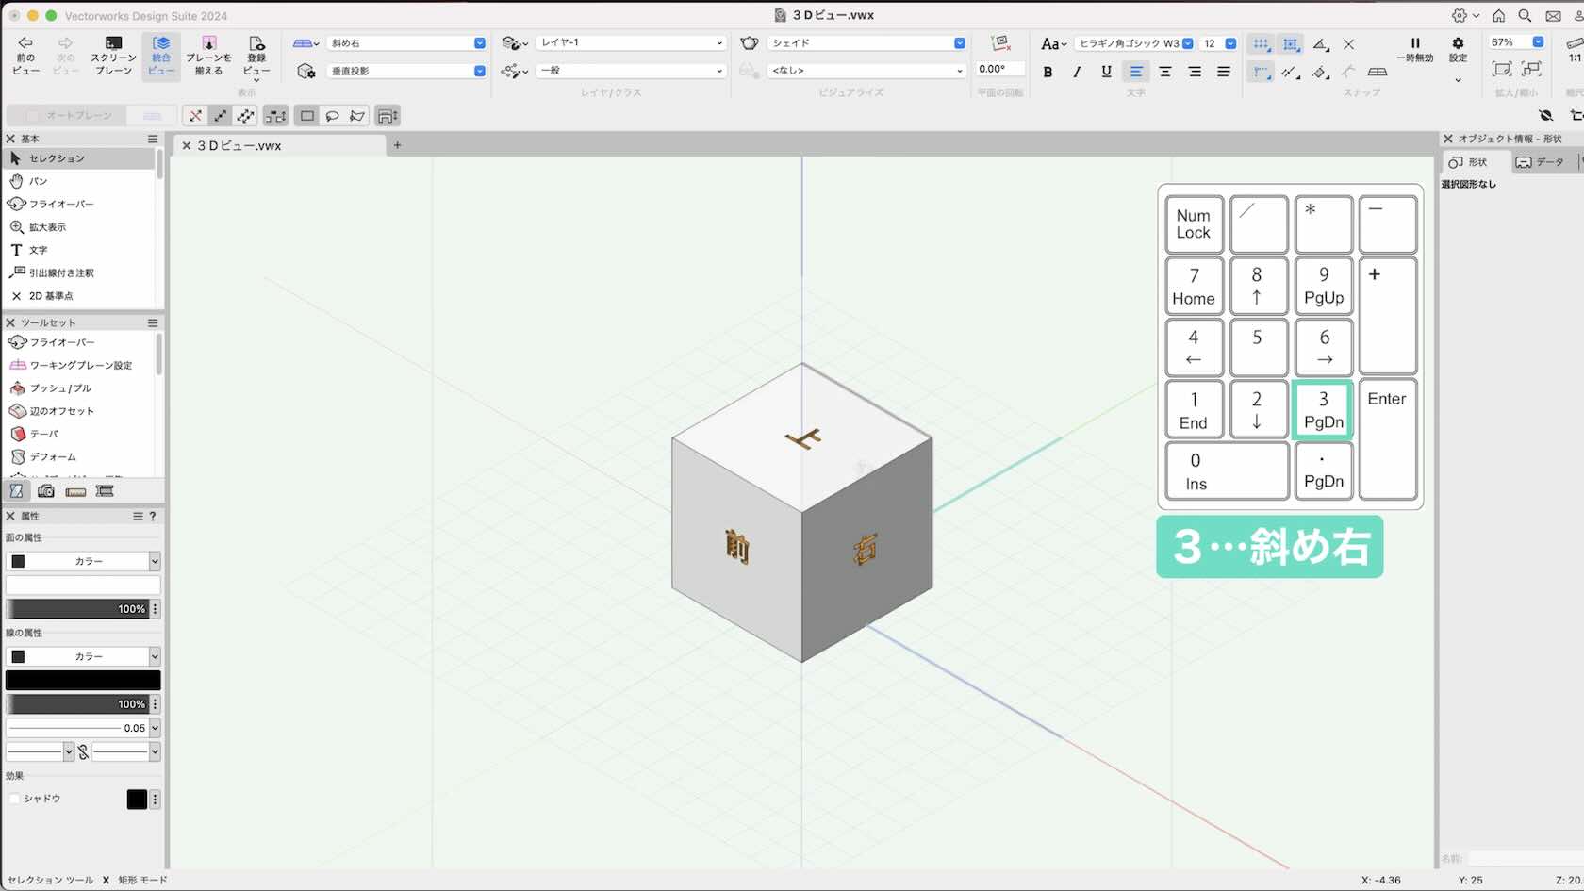Open the standard view dropdown 斜め右
The width and height of the screenshot is (1584, 891).
406,42
